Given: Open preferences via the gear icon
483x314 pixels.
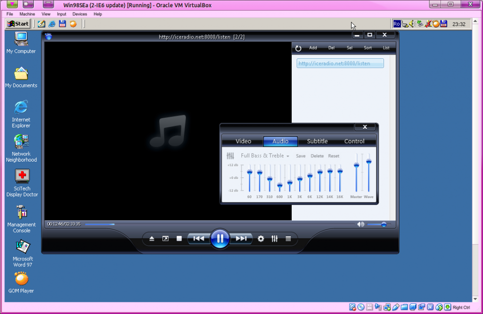Looking at the screenshot, I should click(x=261, y=239).
